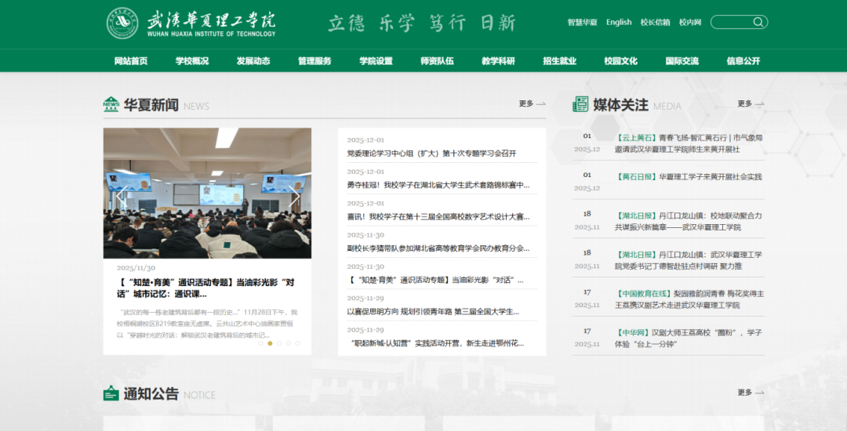The height and width of the screenshot is (431, 847).
Task: Open media item 【湖北日报】丹江口龙山镇：武汉华夏理工学院党委书记
Action: point(689,260)
